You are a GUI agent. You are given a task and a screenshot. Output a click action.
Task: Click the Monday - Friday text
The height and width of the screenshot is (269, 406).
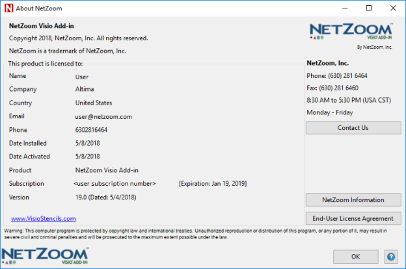point(330,112)
